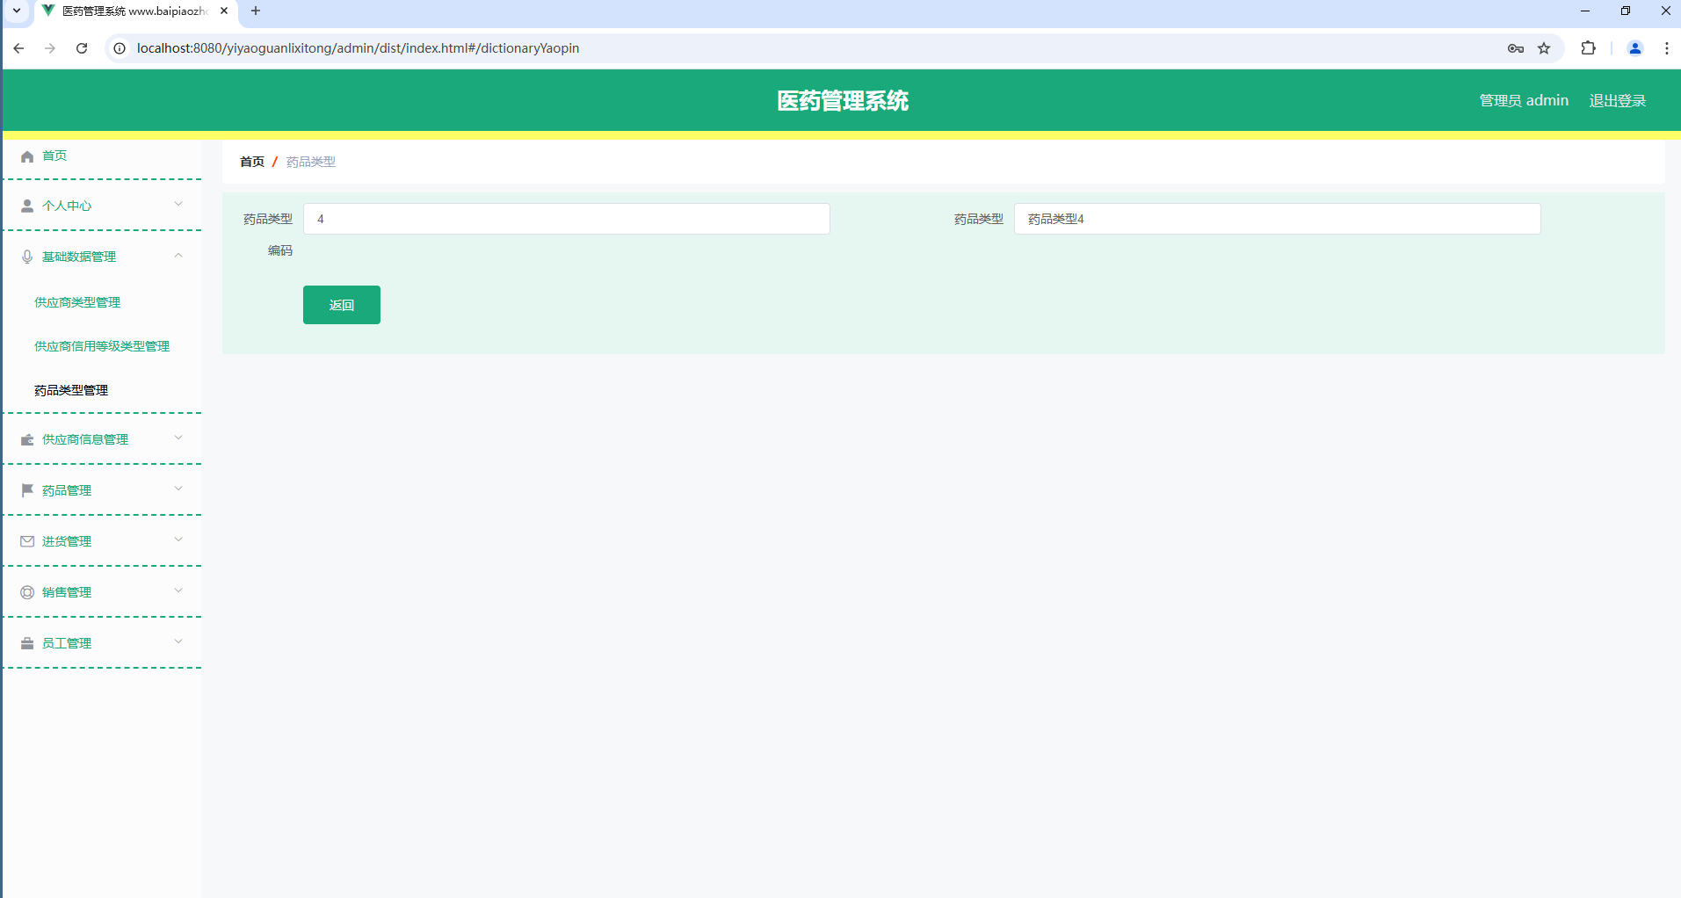
Task: Click the microphone icon beside 基础数据管理
Action: (x=27, y=256)
